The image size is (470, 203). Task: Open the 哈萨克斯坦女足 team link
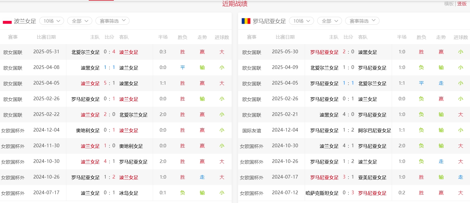pyautogui.click(x=322, y=193)
